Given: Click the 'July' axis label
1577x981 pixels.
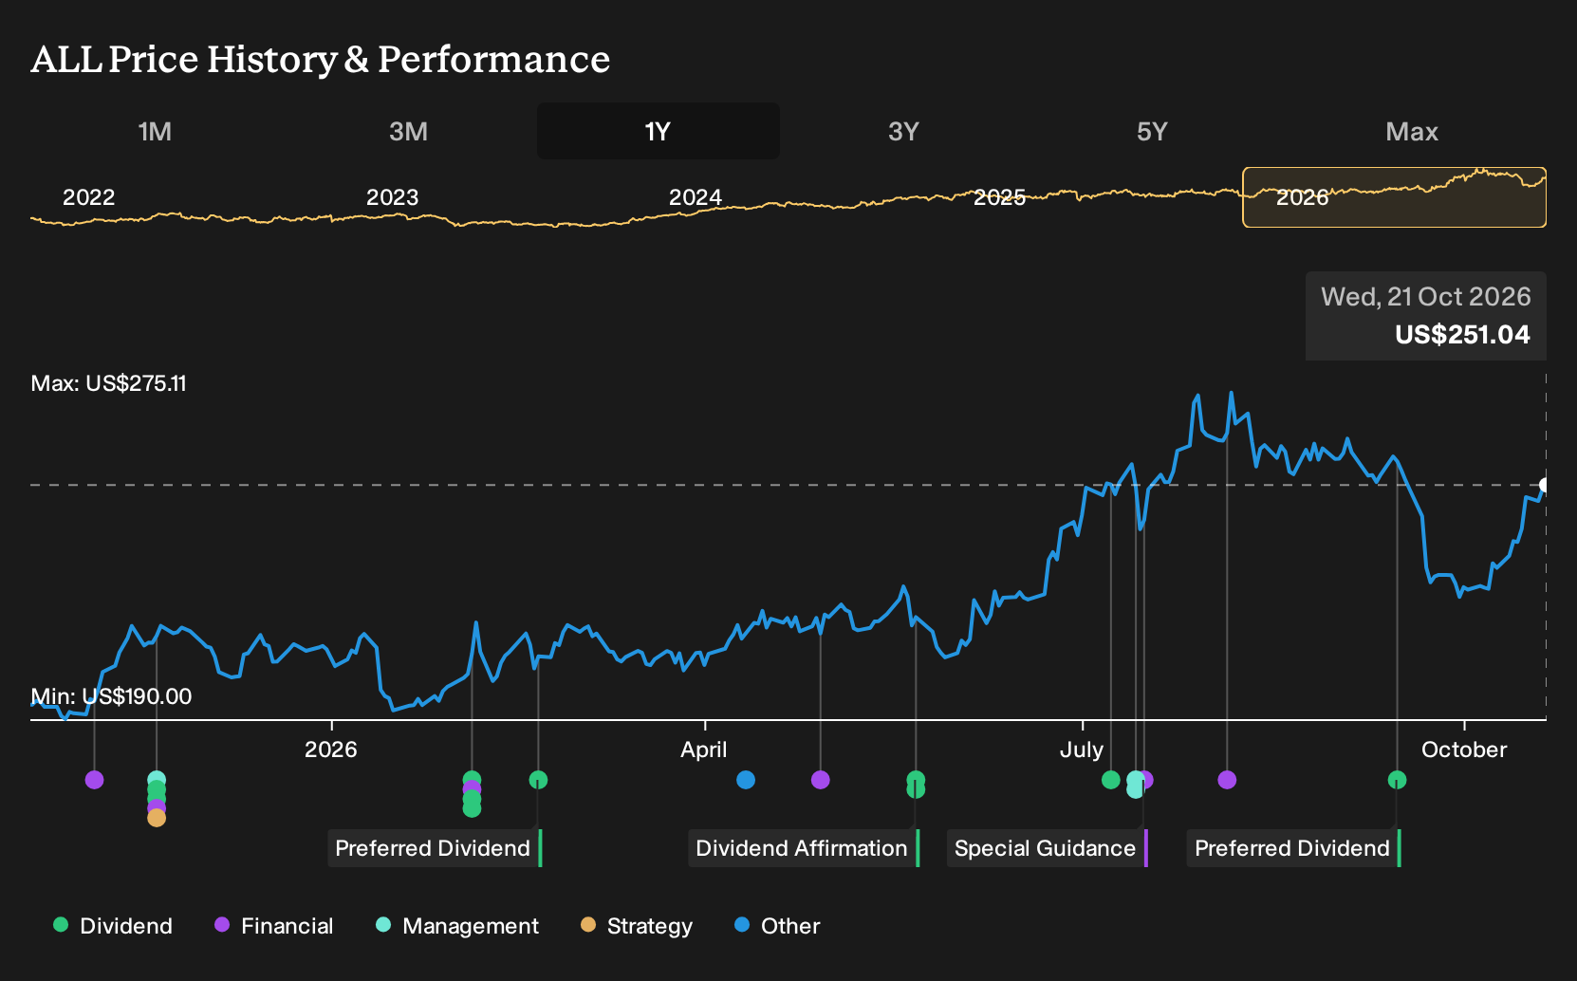Looking at the screenshot, I should point(1082,750).
